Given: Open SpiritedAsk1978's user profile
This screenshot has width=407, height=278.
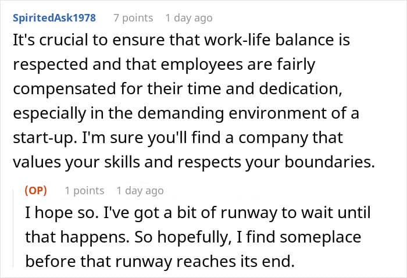Looking at the screenshot, I should click(x=54, y=18).
